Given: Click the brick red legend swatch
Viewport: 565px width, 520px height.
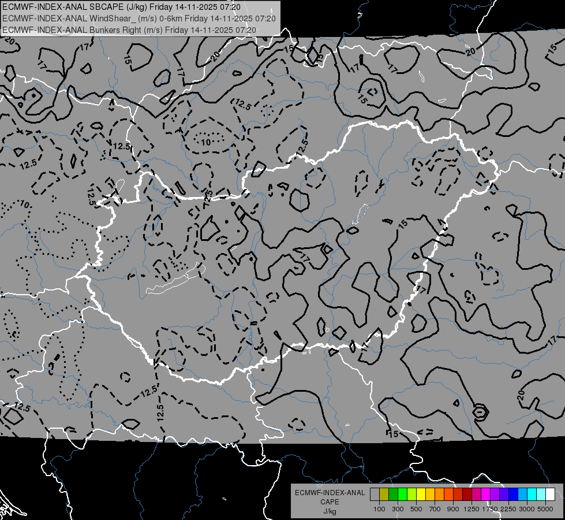Looking at the screenshot, I should [458, 495].
